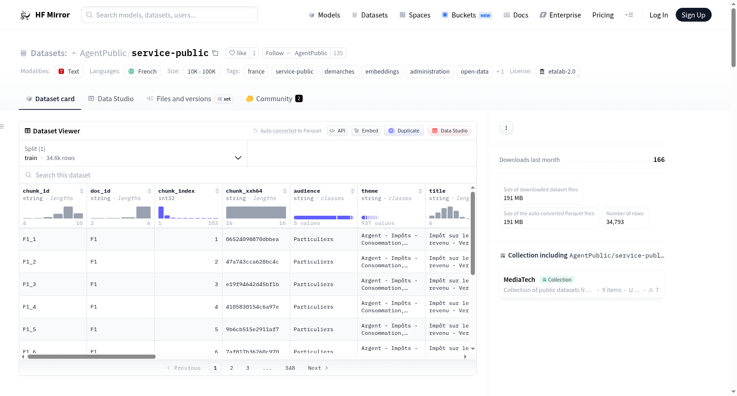Copy the dataset name with the copy icon
The height and width of the screenshot is (396, 737).
point(215,53)
